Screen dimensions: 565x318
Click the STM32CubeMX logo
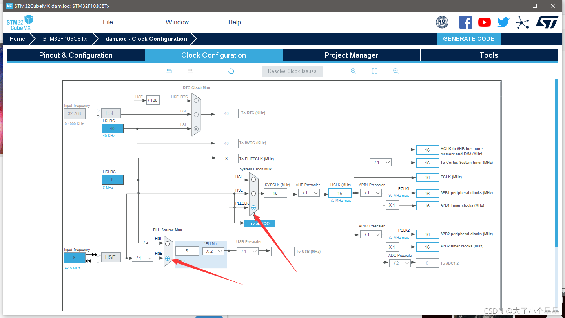point(20,22)
